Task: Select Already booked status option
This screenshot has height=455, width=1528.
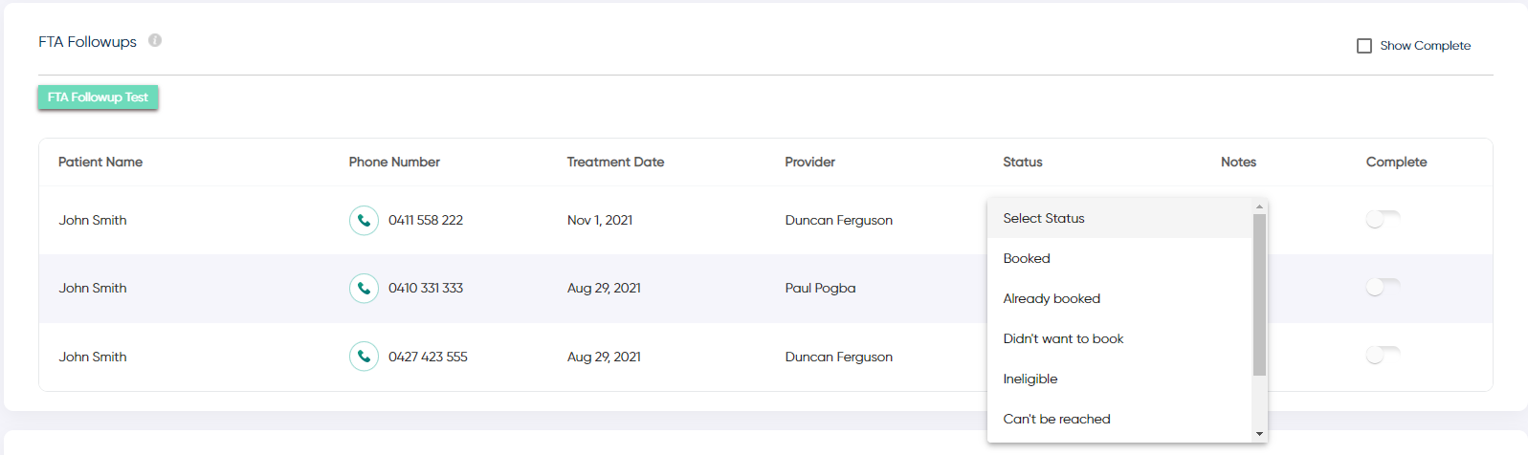Action: coord(1119,298)
